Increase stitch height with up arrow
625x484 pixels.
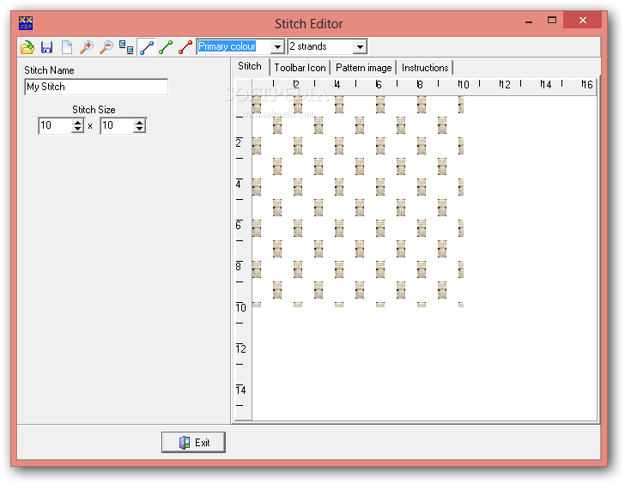pos(139,122)
